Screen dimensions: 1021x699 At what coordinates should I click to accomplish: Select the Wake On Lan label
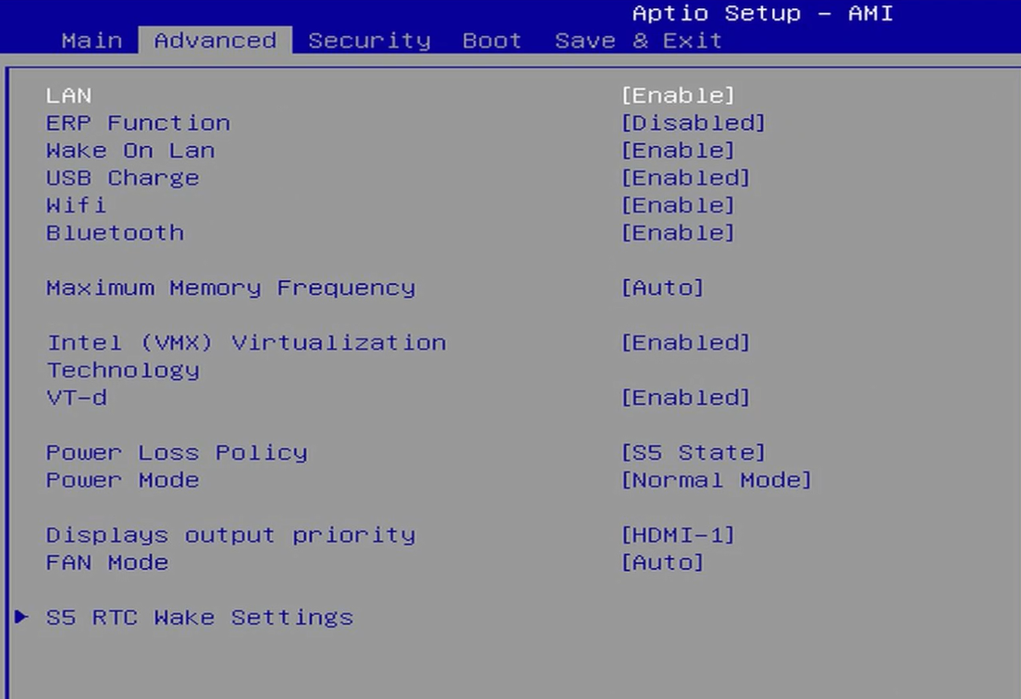(130, 151)
